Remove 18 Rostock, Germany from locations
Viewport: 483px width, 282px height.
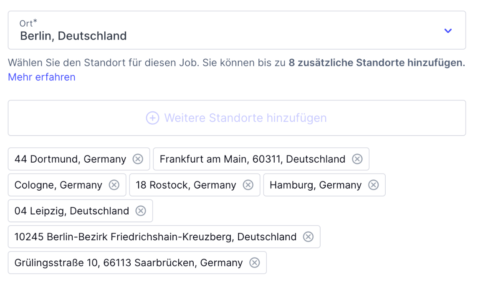(248, 185)
